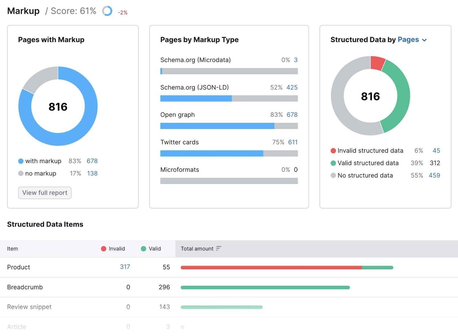Click the "459" no structured data link
This screenshot has width=458, height=336.
pyautogui.click(x=435, y=175)
